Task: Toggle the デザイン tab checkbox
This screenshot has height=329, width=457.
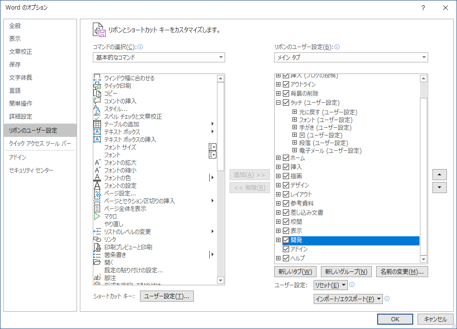Action: coord(286,185)
